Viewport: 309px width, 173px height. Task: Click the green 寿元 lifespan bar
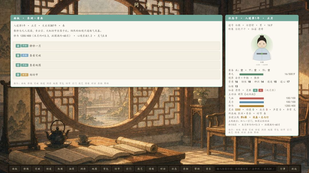coord(251,74)
